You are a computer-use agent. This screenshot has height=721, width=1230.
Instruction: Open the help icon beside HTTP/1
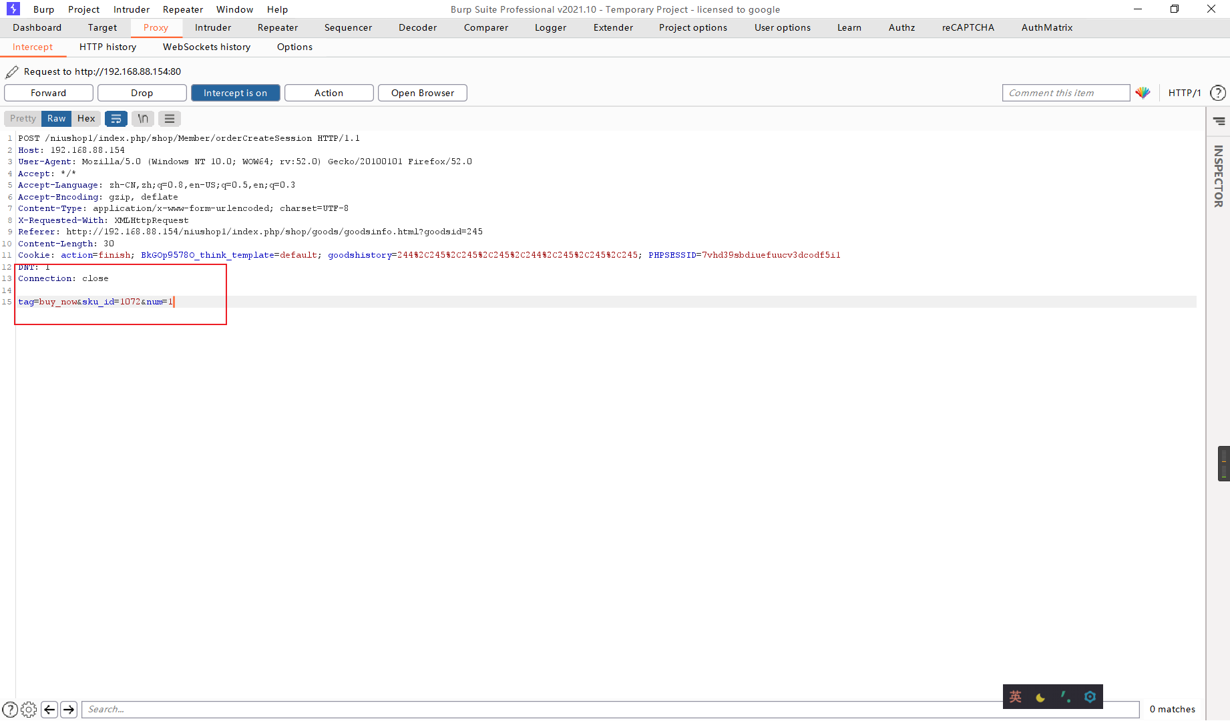coord(1218,93)
